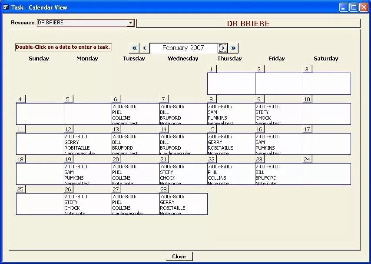Select the day 24 date button
The image size is (371, 264).
pyautogui.click(x=307, y=160)
